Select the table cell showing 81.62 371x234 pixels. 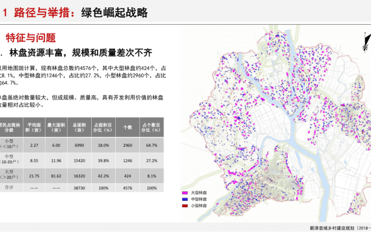[56, 176]
